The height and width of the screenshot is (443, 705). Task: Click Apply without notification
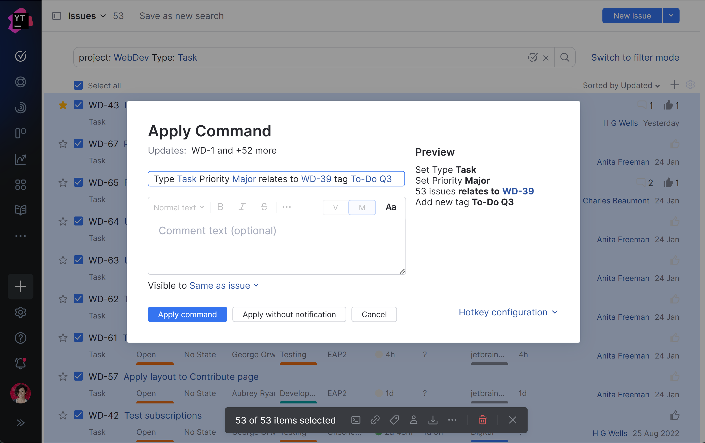coord(289,314)
